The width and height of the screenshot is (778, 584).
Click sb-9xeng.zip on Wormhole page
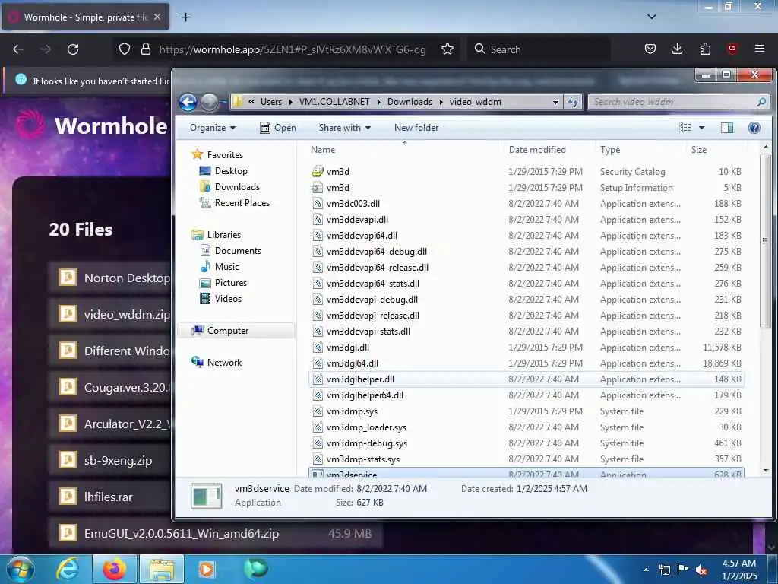118,460
